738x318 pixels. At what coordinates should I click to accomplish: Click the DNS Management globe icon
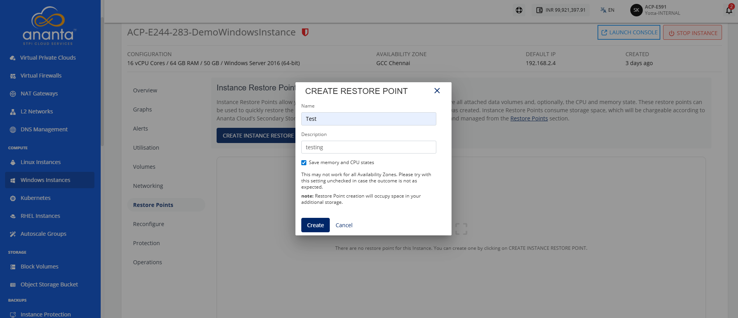click(x=13, y=129)
